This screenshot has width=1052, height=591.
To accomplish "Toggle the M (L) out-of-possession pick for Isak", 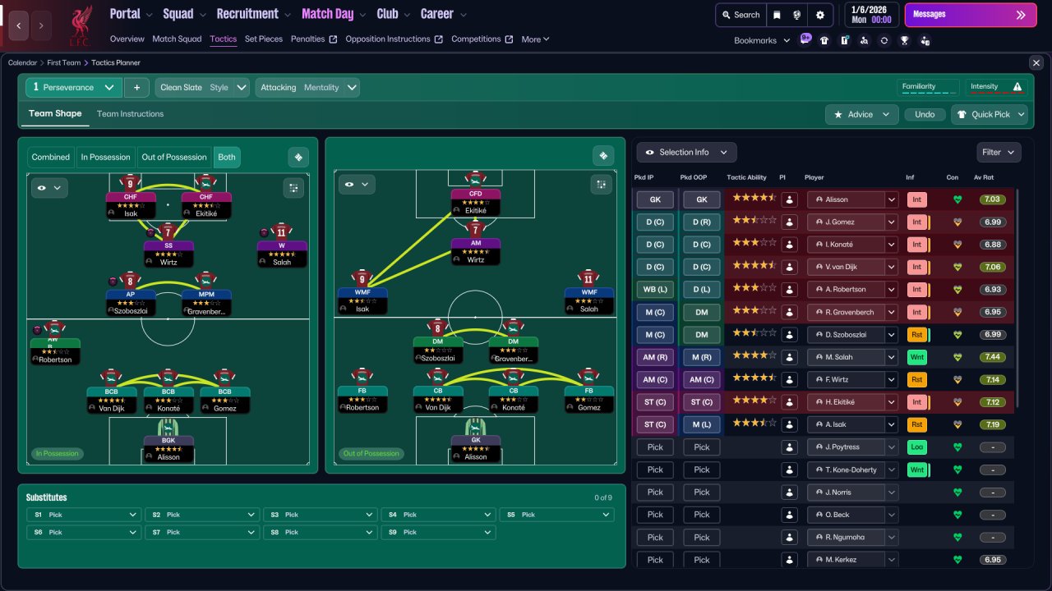I will click(702, 424).
